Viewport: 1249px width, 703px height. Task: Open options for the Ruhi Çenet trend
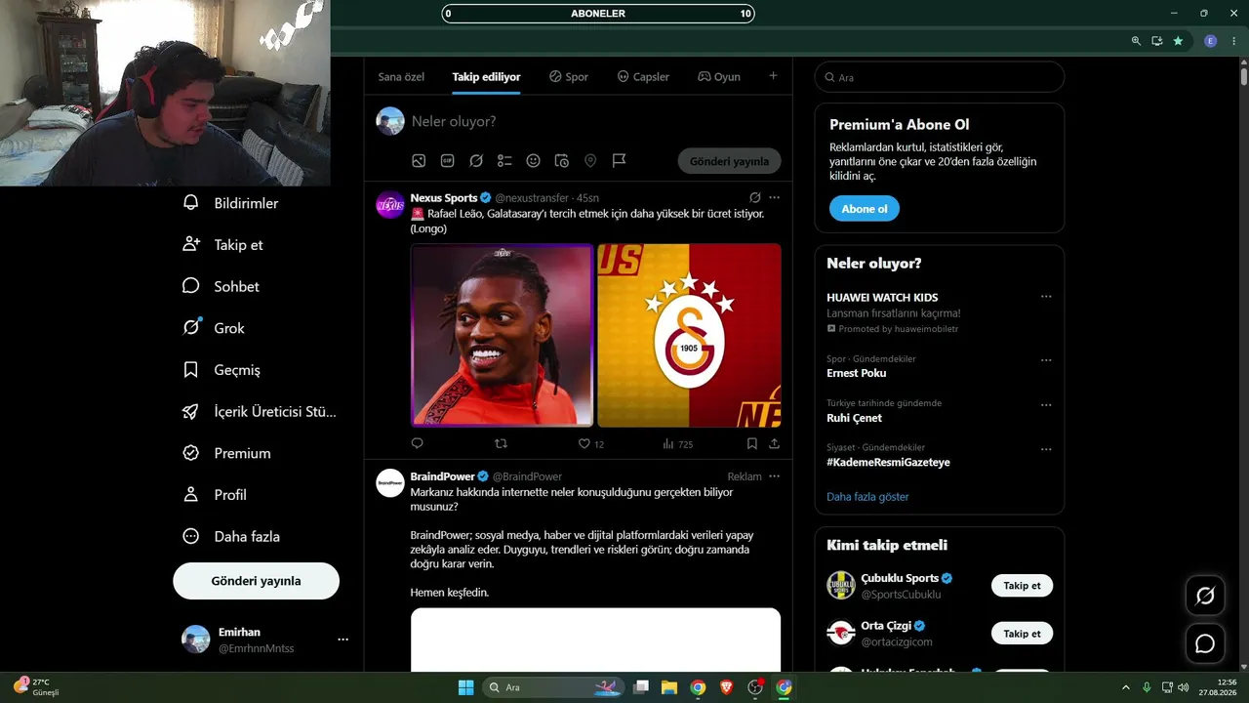coord(1046,404)
